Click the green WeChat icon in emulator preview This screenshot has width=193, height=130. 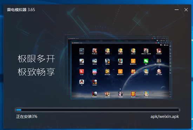point(146,61)
